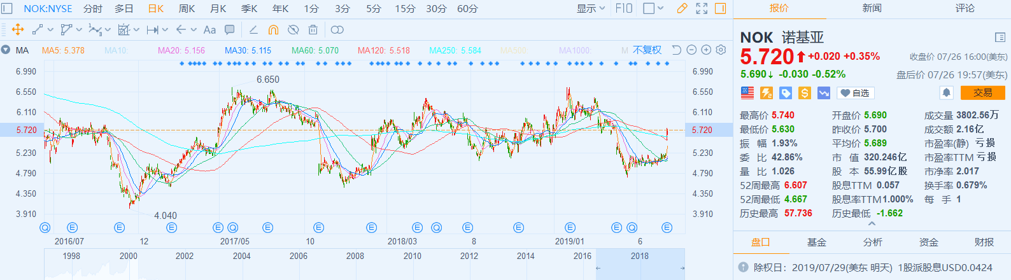Select 周K weekly candlestick tab
The width and height of the screenshot is (1011, 280).
187,8
